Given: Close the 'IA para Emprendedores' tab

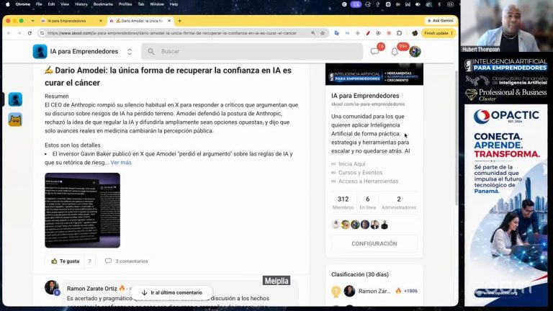Looking at the screenshot, I should (x=101, y=21).
